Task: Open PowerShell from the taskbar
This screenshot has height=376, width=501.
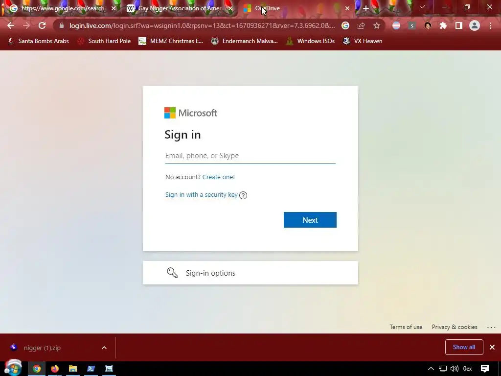Action: 91,369
